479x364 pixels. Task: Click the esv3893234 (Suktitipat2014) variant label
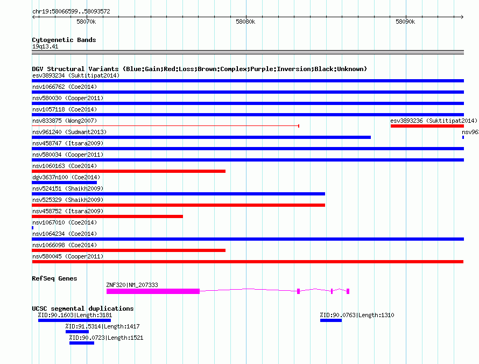click(x=76, y=75)
